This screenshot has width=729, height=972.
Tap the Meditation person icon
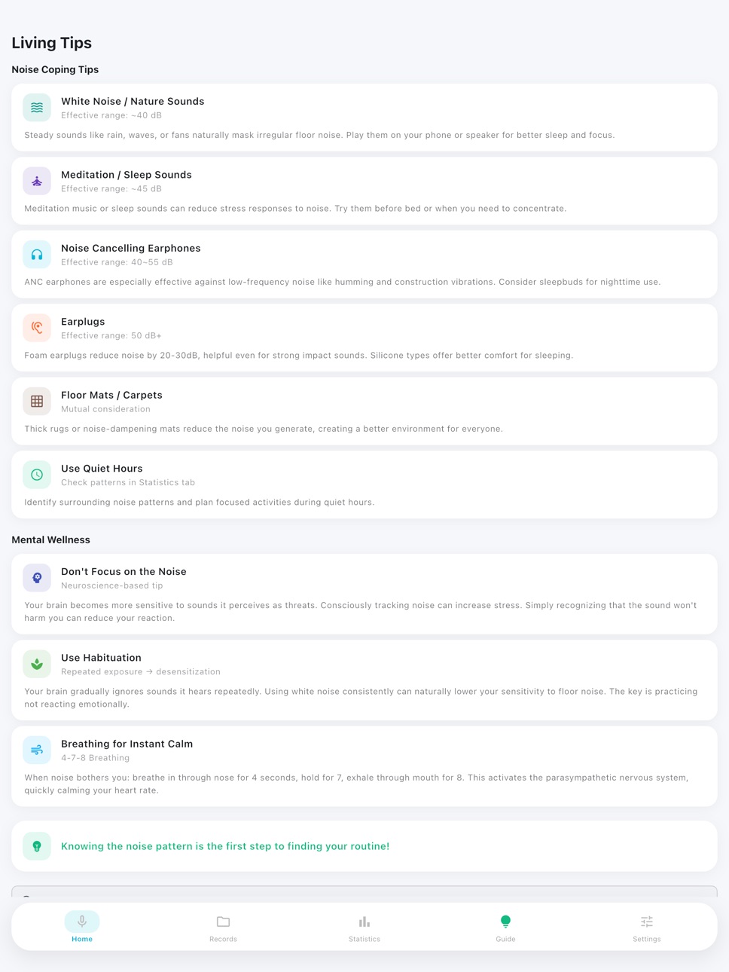37,181
